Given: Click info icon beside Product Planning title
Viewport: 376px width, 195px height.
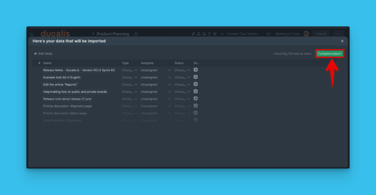Looking at the screenshot, I should (x=136, y=34).
